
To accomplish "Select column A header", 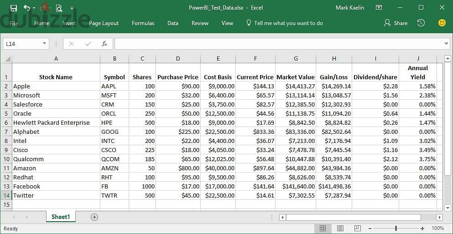I will [56, 59].
